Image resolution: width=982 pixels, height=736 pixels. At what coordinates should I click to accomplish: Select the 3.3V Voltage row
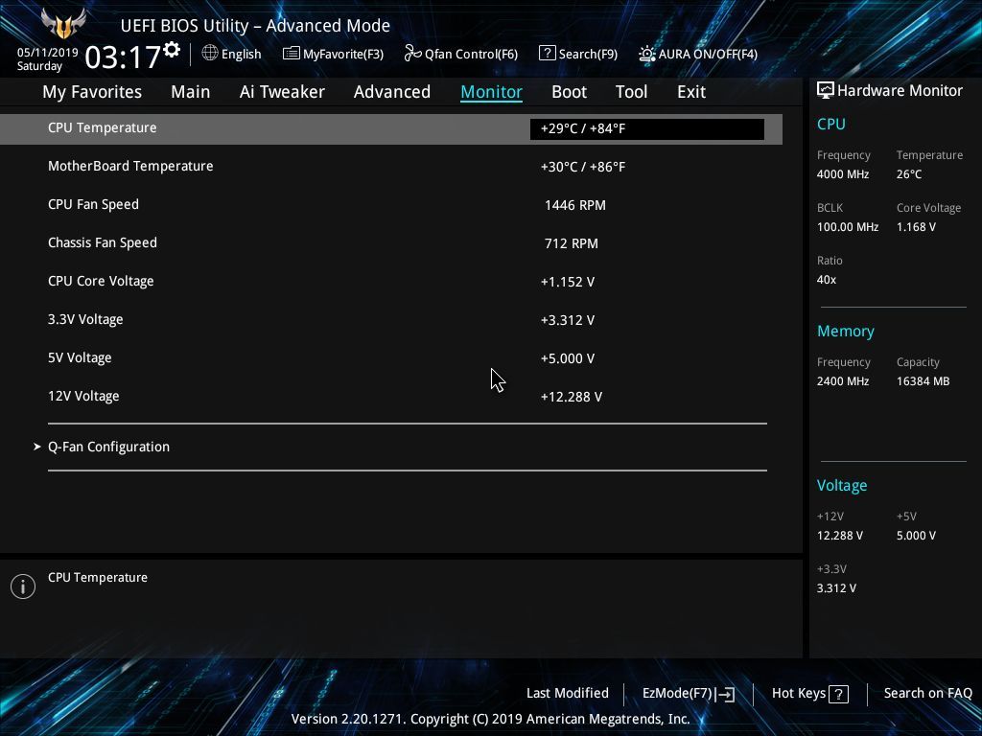[x=391, y=319]
